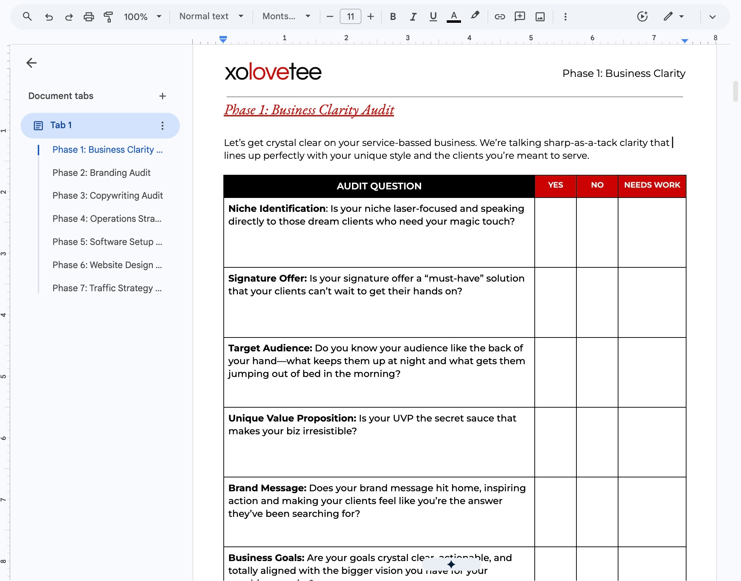Go to Phase 3: Copywriting Audit outline item
The width and height of the screenshot is (741, 581).
[108, 195]
